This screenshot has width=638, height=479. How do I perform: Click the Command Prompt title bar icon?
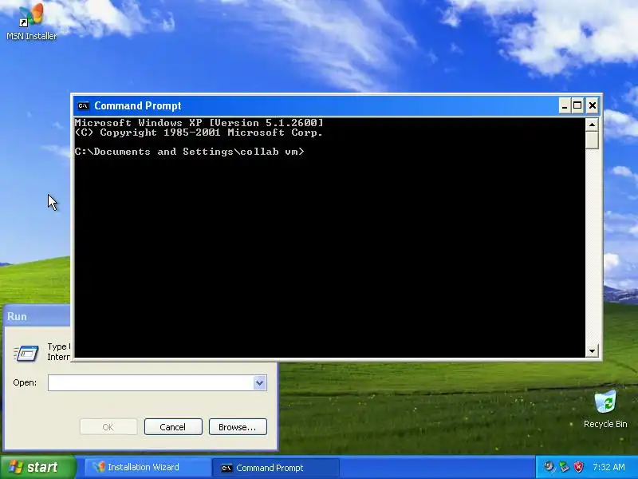click(x=83, y=106)
